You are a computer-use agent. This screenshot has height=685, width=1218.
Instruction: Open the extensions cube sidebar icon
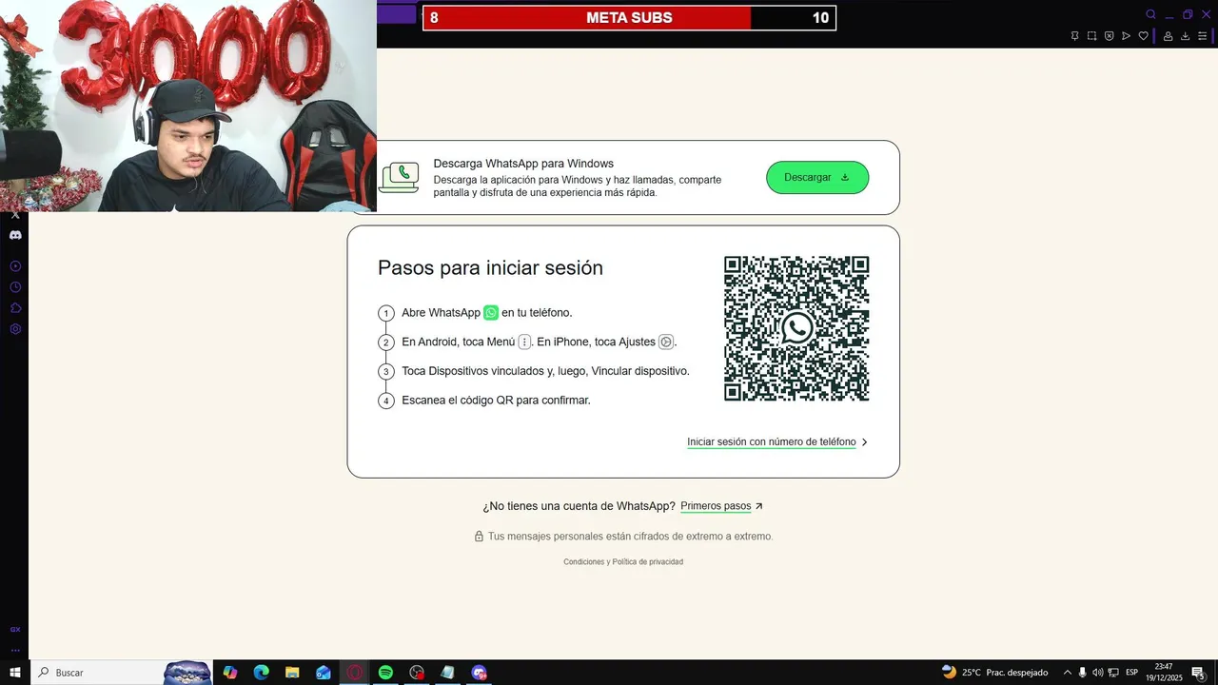point(15,308)
